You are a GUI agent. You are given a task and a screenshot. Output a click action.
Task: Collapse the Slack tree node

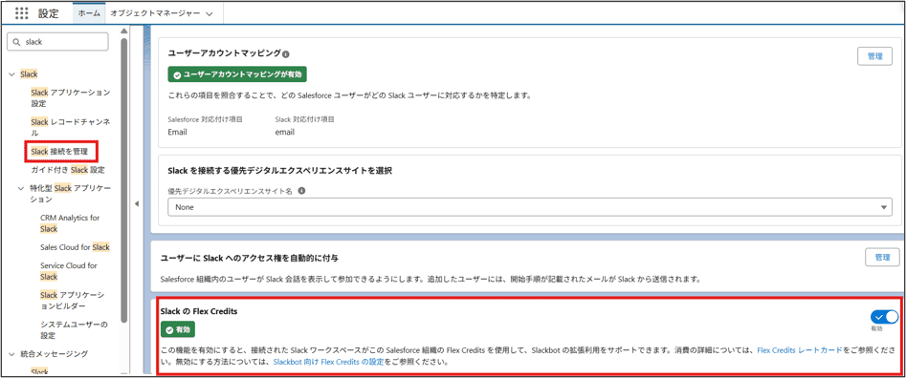[x=12, y=74]
